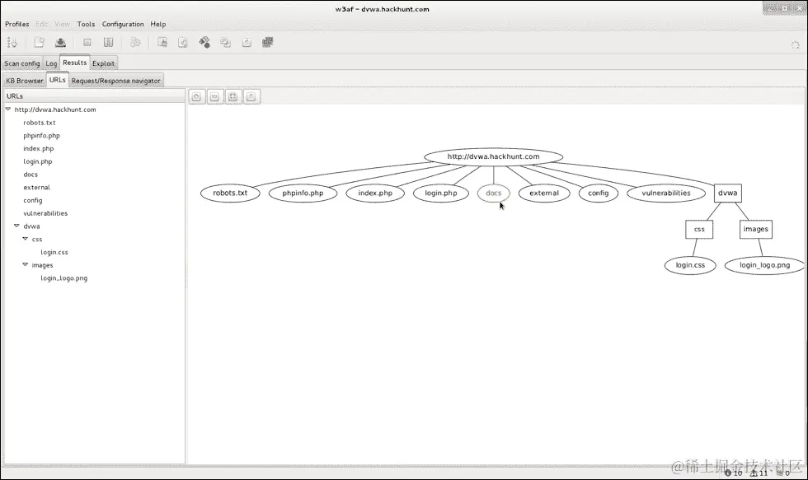Open the Manual Request tool icon
Screen dimensions: 808x480
pyautogui.click(x=162, y=43)
